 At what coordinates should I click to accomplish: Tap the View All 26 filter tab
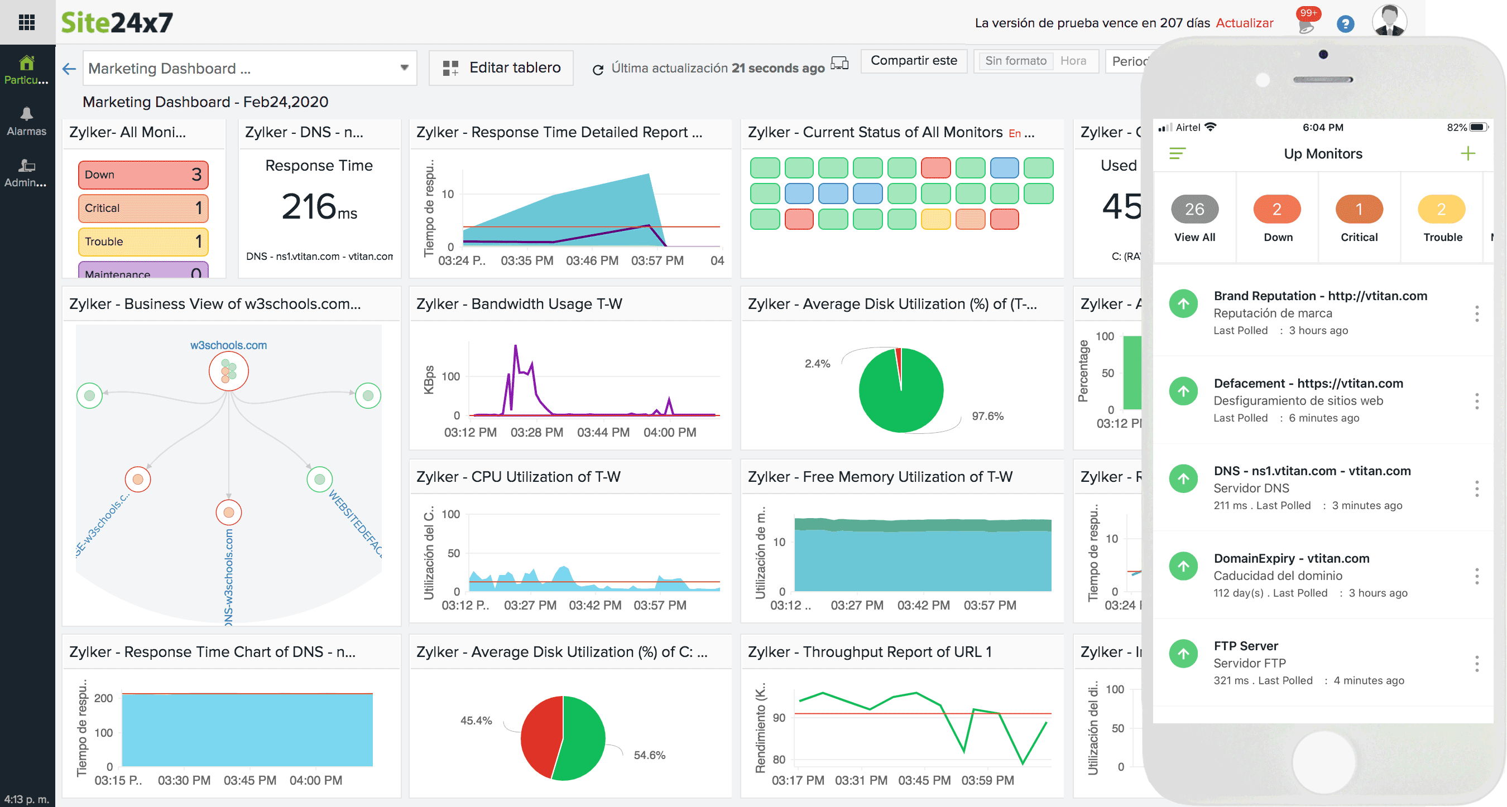[1194, 219]
